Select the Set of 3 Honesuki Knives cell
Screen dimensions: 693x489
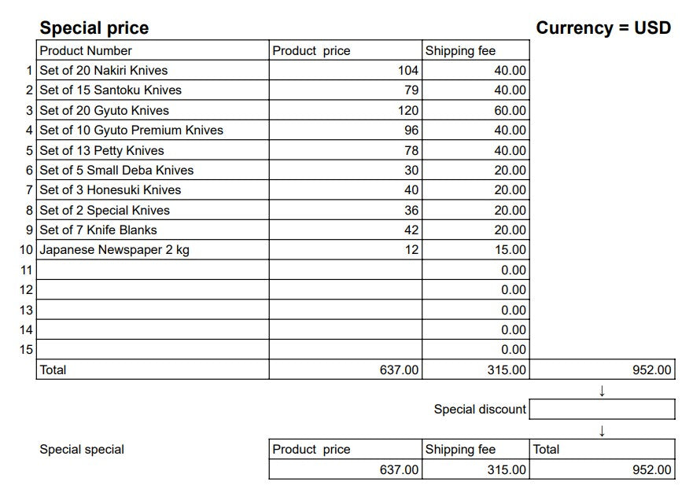click(x=153, y=190)
